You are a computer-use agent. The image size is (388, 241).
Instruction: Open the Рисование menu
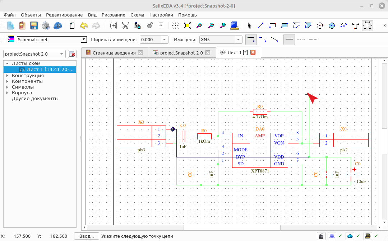113,15
